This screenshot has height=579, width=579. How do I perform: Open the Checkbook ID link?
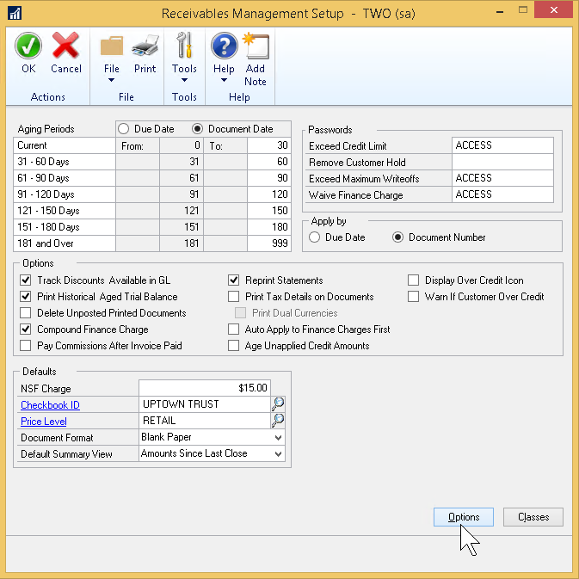click(x=48, y=405)
